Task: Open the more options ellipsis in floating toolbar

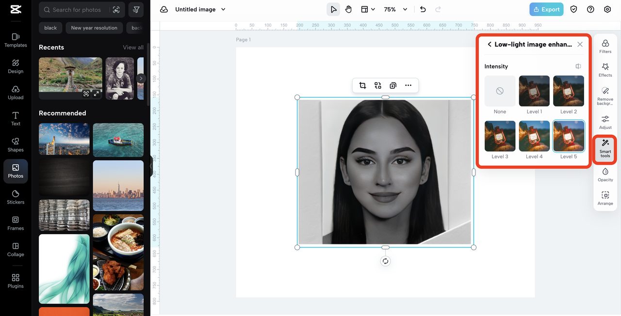Action: 409,86
